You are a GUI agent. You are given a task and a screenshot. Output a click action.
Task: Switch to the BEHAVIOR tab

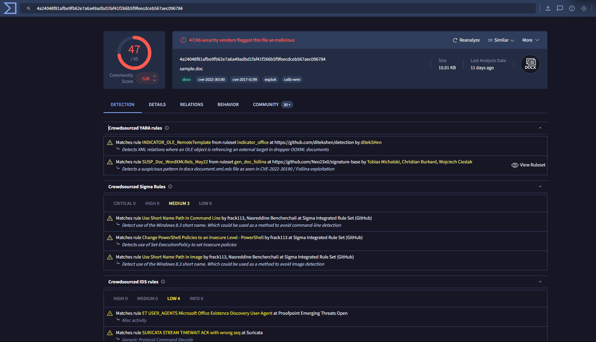coord(228,105)
